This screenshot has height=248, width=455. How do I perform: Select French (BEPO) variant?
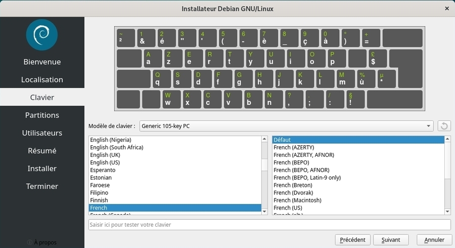(358, 162)
